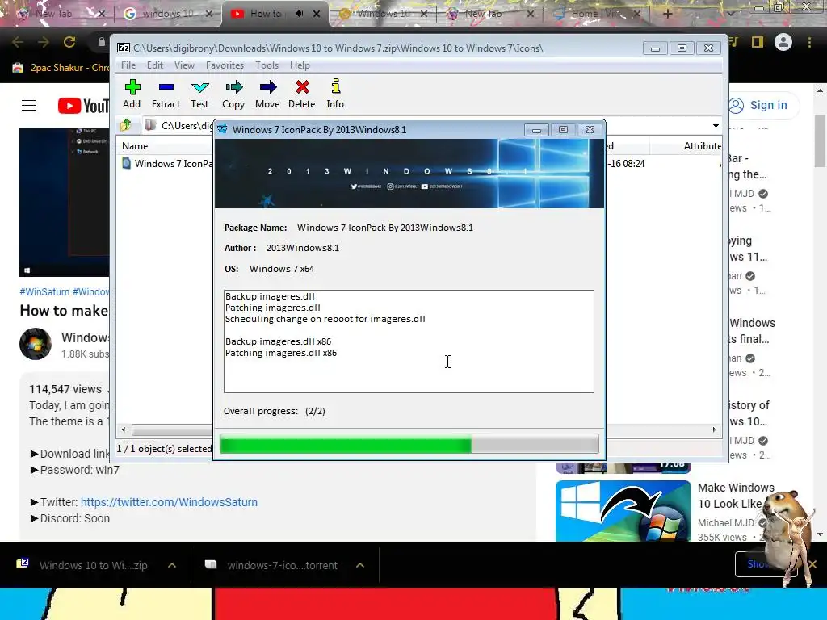Screen dimensions: 827x620
Task: Open the View menu in 7-Zip
Action: coord(185,65)
